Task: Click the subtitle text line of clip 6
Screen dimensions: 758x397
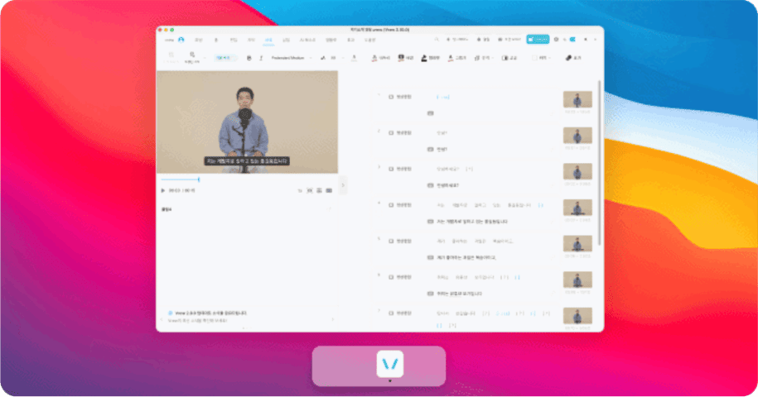Action: point(459,294)
